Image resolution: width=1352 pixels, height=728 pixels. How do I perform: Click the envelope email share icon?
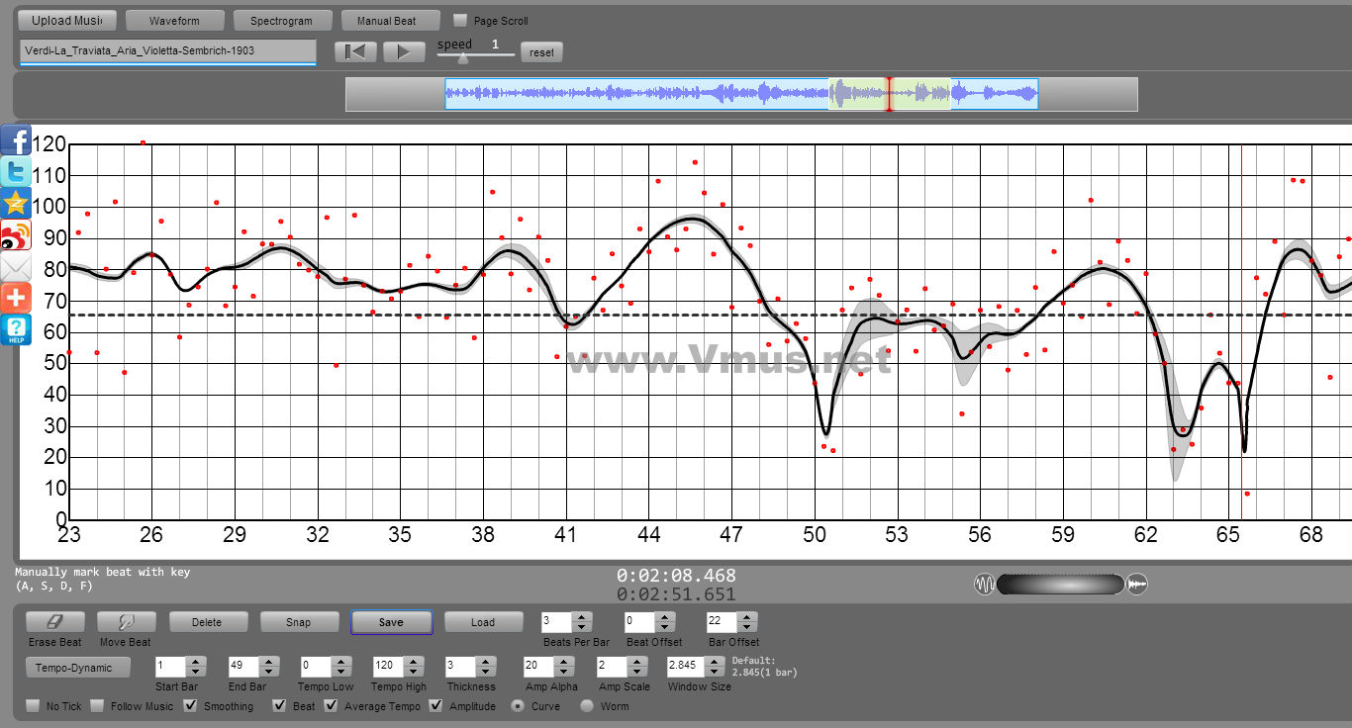coord(16,267)
